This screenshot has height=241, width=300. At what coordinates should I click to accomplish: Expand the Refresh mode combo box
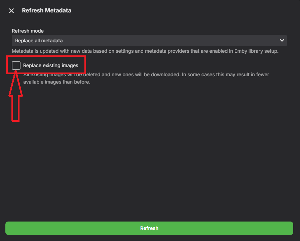149,41
